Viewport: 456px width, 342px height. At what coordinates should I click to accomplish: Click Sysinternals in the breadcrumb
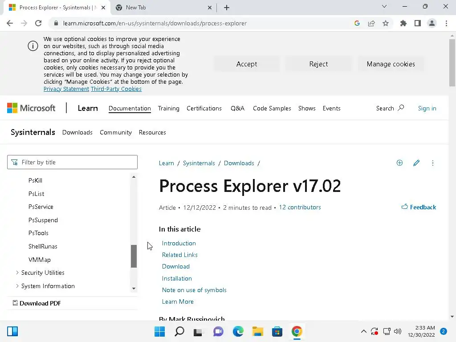click(x=199, y=163)
